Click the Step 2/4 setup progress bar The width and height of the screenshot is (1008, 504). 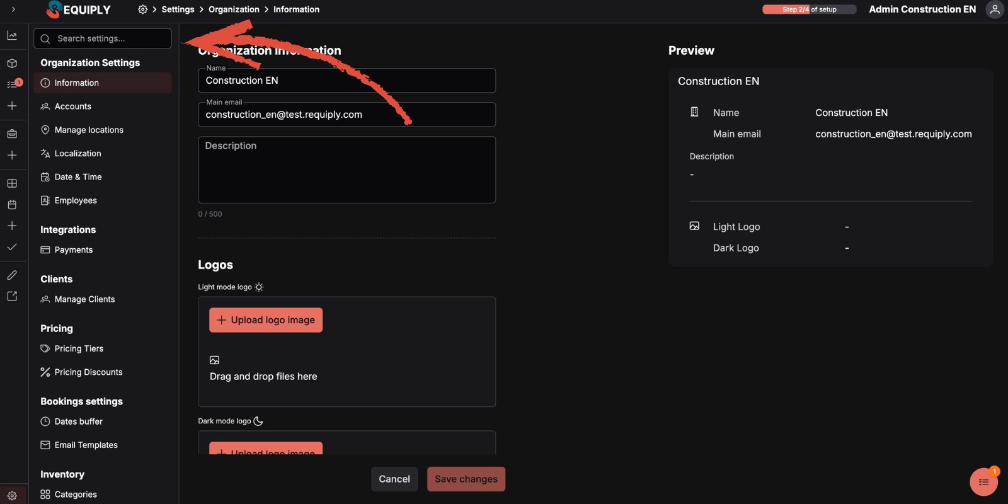[x=810, y=9]
